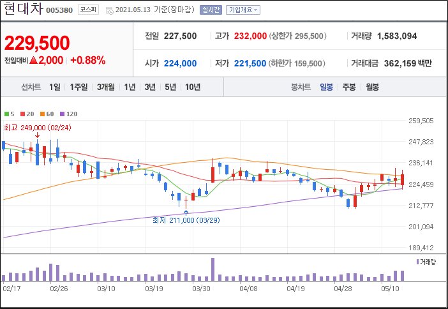The height and width of the screenshot is (309, 448).
Task: Click the current price 229,500
Action: point(37,43)
